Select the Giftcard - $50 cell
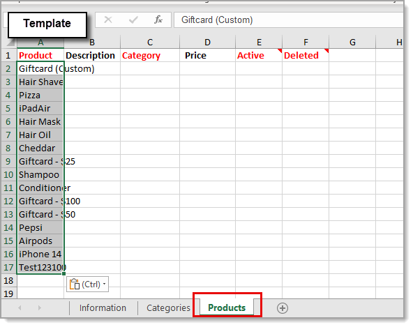 coord(40,214)
